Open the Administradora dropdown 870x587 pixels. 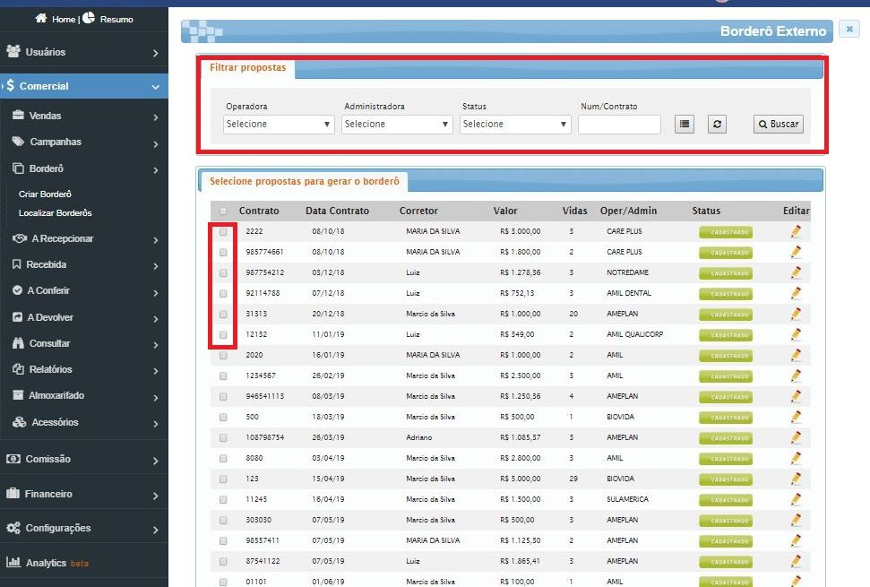pos(397,124)
